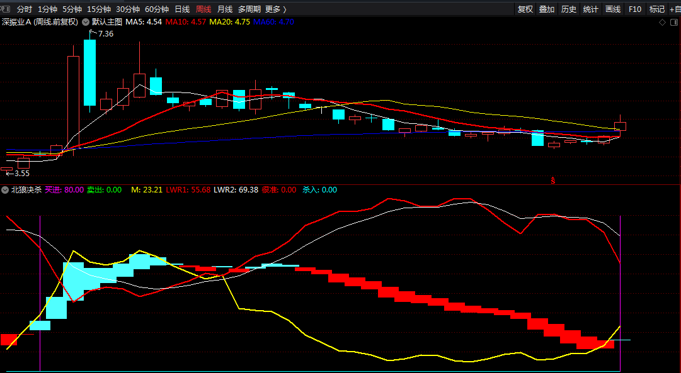Click the 3.55 low price label
Viewport: 681px width, 373px height.
(x=21, y=174)
